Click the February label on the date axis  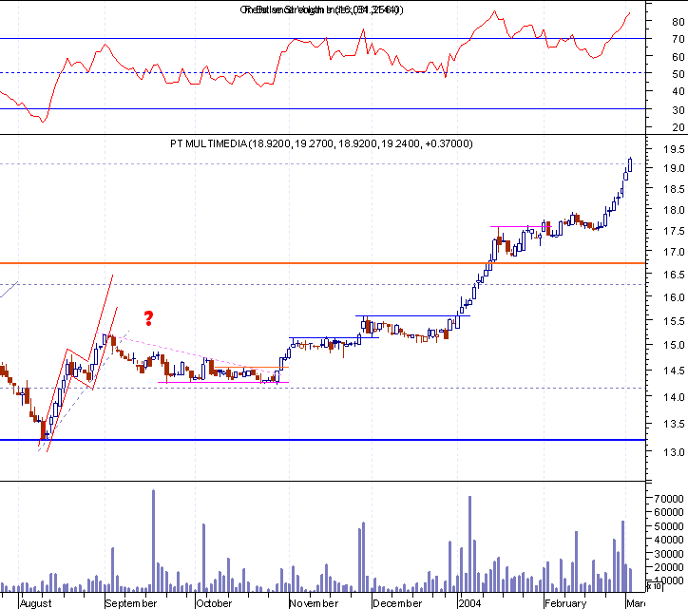point(565,603)
